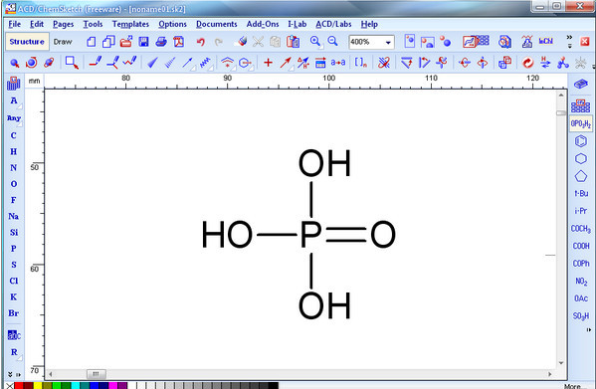
Task: Select the cyclohexane ring template
Action: 581,158
